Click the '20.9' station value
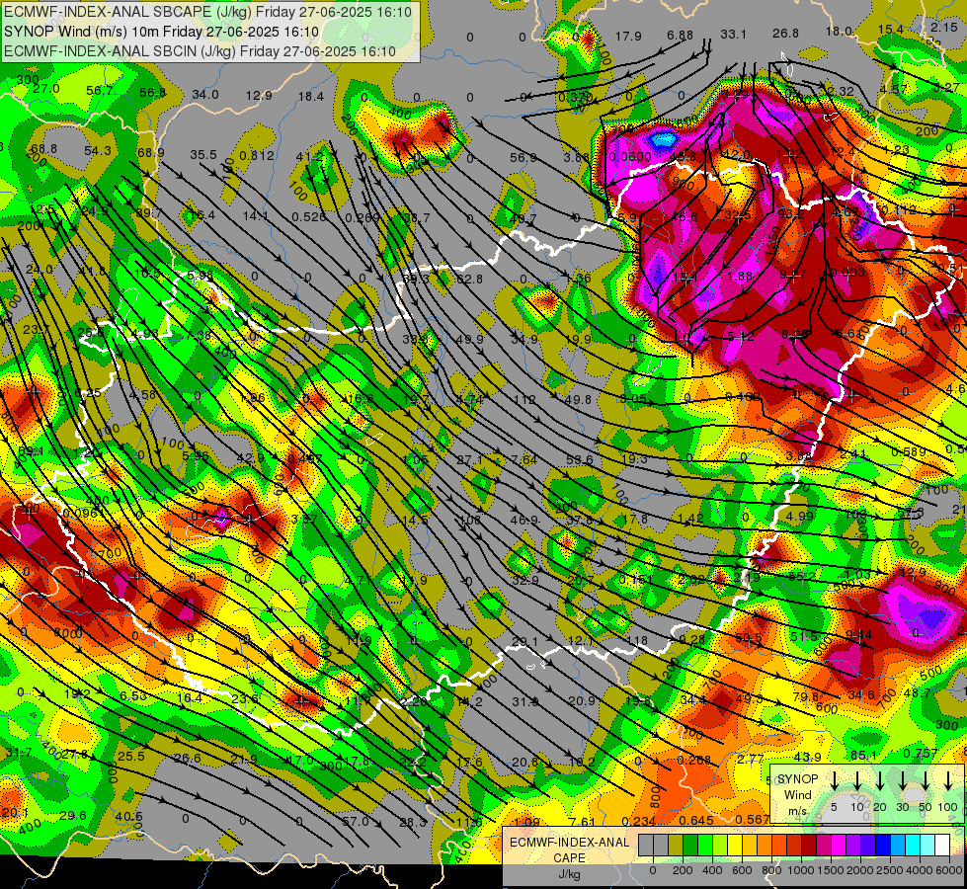Viewport: 967px width, 889px height. click(x=582, y=701)
